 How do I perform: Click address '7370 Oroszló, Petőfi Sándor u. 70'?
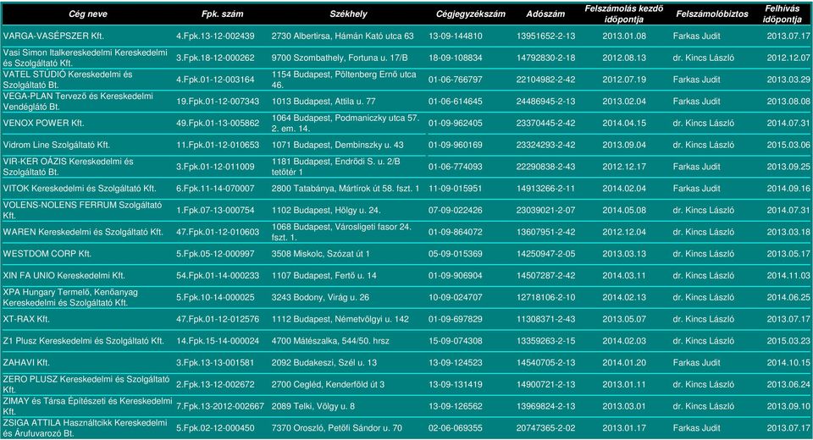[x=337, y=428]
